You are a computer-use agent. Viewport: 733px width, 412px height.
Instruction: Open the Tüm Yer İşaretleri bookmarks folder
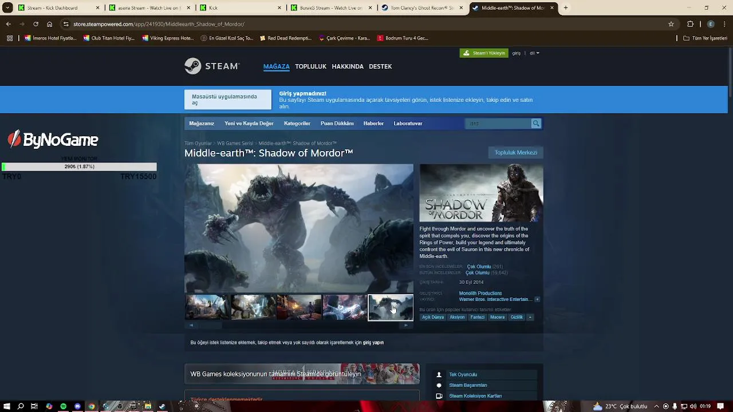pos(706,38)
